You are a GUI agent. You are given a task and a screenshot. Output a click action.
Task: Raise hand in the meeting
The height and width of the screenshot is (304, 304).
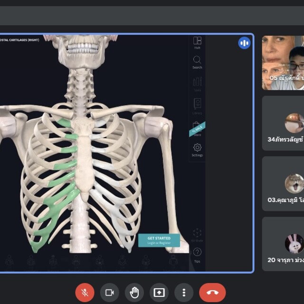coord(134,293)
